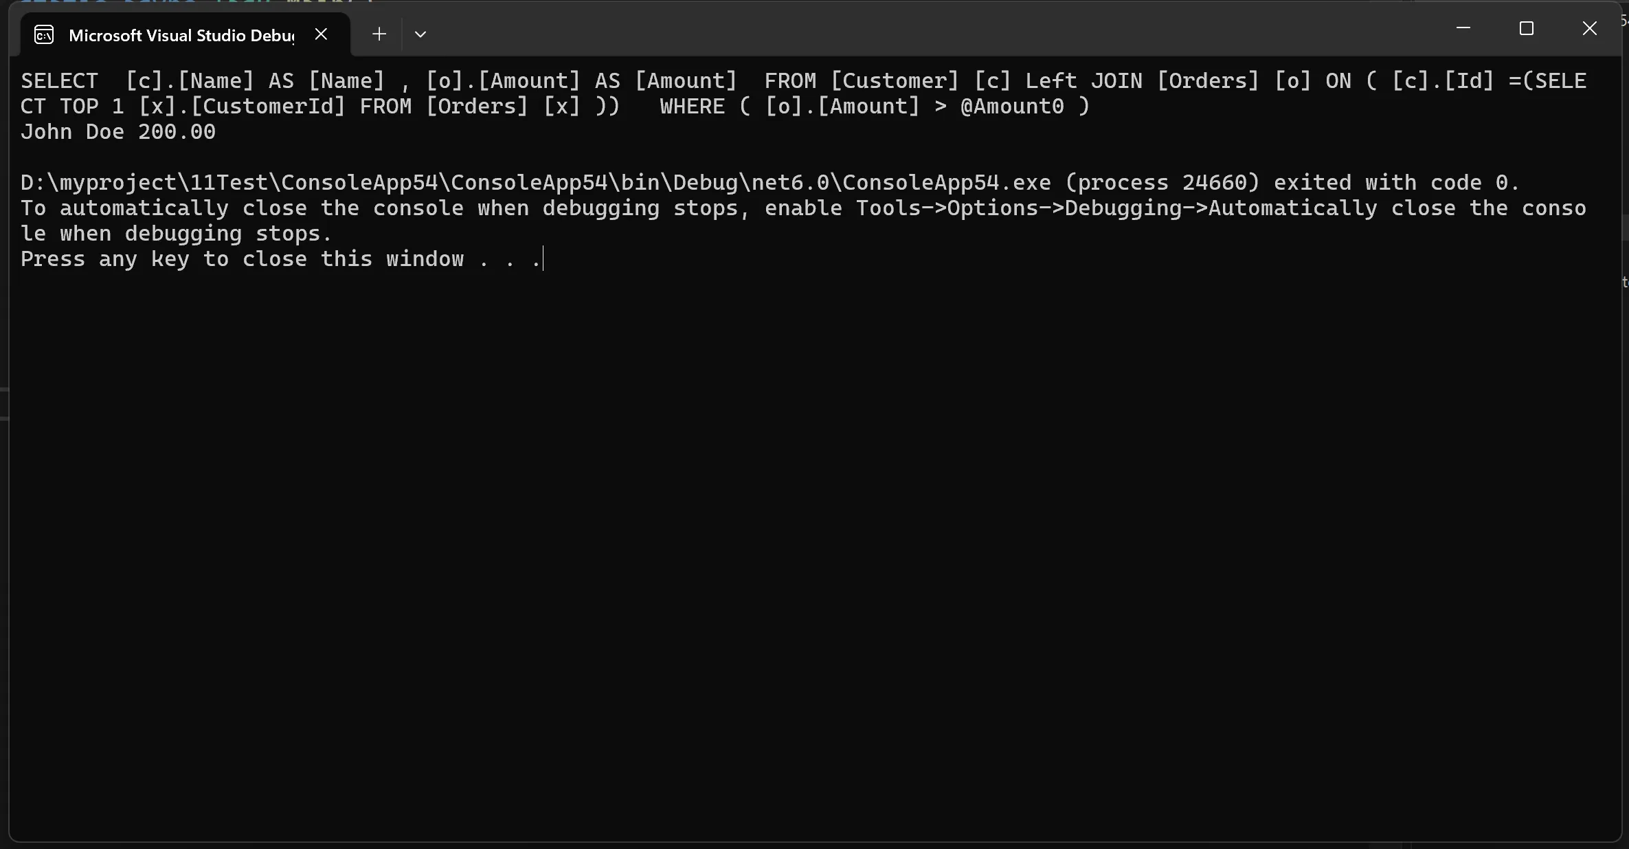Screen dimensions: 1629x849
Task: Click the 'WHERE' keyword in the SQL
Action: (x=693, y=107)
